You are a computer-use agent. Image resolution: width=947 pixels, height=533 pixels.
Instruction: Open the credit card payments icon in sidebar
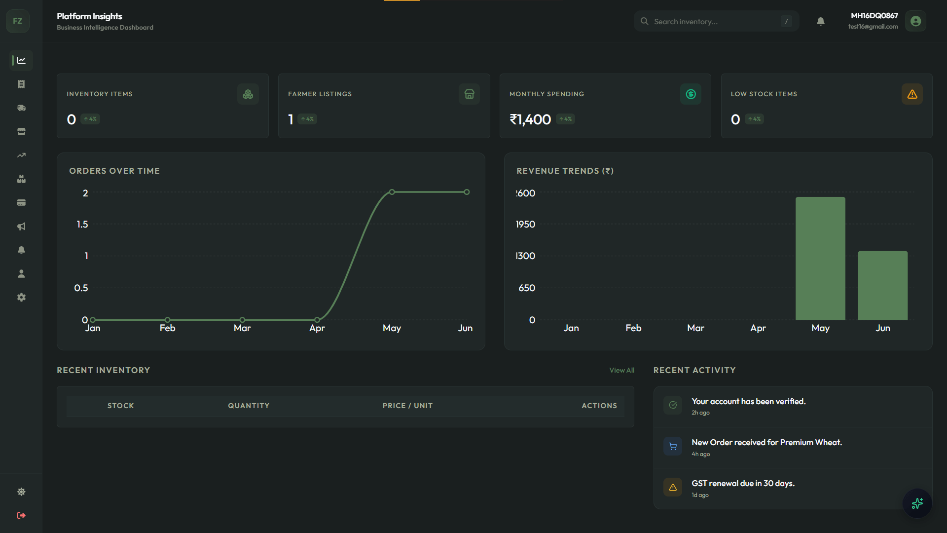21,203
